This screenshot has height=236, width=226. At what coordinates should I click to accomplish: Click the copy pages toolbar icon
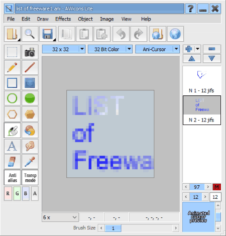(x=67, y=34)
